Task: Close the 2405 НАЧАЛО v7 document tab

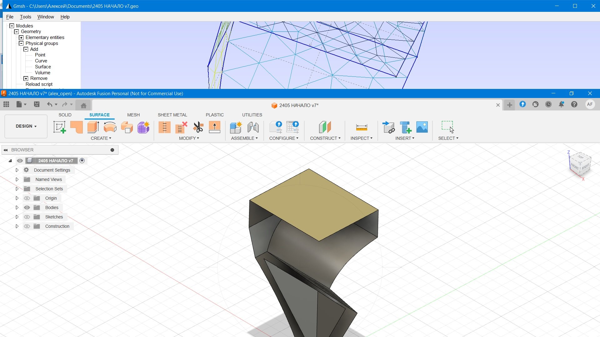Action: click(498, 105)
